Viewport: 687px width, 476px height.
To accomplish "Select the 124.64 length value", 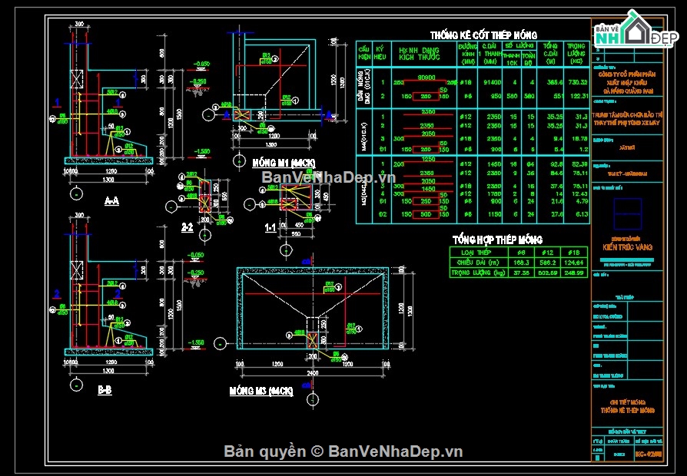I will 574,263.
